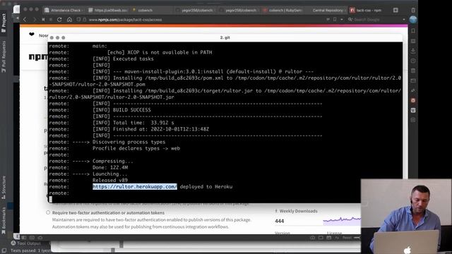
Task: Click the npm logo on the page
Action: (38, 56)
